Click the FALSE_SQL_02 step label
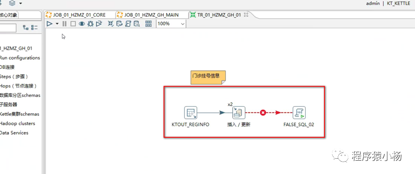The height and width of the screenshot is (174, 415). point(299,125)
